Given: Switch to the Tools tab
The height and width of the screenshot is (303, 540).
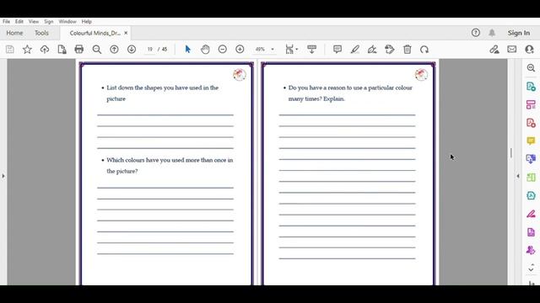Looking at the screenshot, I should (41, 33).
